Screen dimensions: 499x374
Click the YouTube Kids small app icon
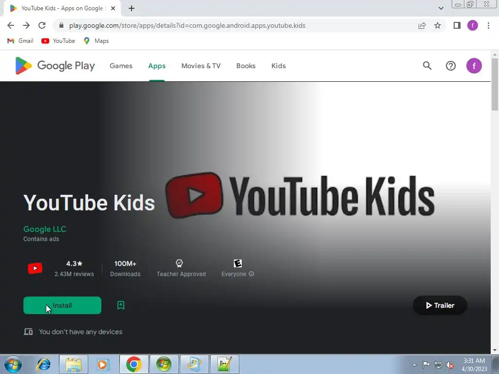tap(35, 268)
